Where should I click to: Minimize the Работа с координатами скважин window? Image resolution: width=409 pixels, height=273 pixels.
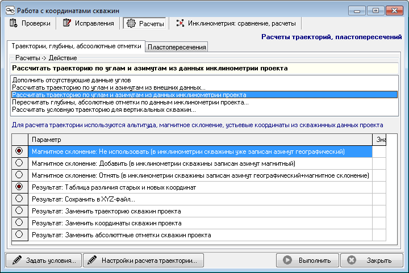click(357, 11)
